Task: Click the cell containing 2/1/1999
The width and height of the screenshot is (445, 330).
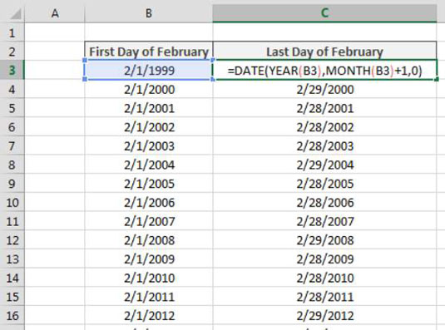Action: click(149, 70)
